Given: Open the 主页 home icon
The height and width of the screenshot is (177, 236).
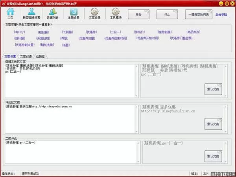Looking at the screenshot, I should (10, 13).
